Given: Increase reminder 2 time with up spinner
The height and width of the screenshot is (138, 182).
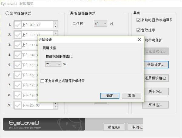Looking at the screenshot, I should 56,33.
